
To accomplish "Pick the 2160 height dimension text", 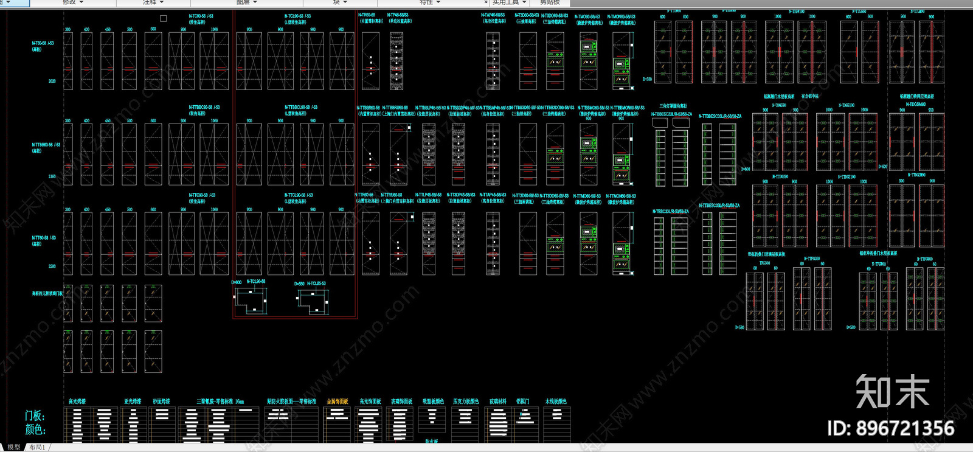I will (x=52, y=176).
